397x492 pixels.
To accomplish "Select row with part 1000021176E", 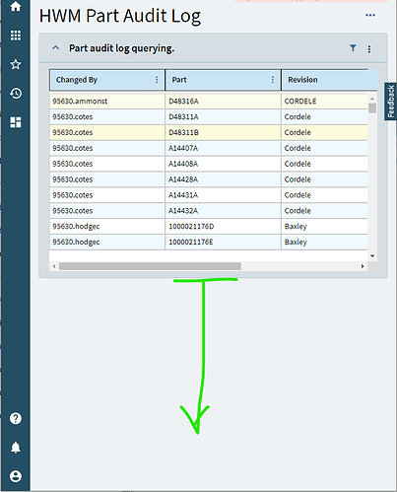I will [x=209, y=242].
